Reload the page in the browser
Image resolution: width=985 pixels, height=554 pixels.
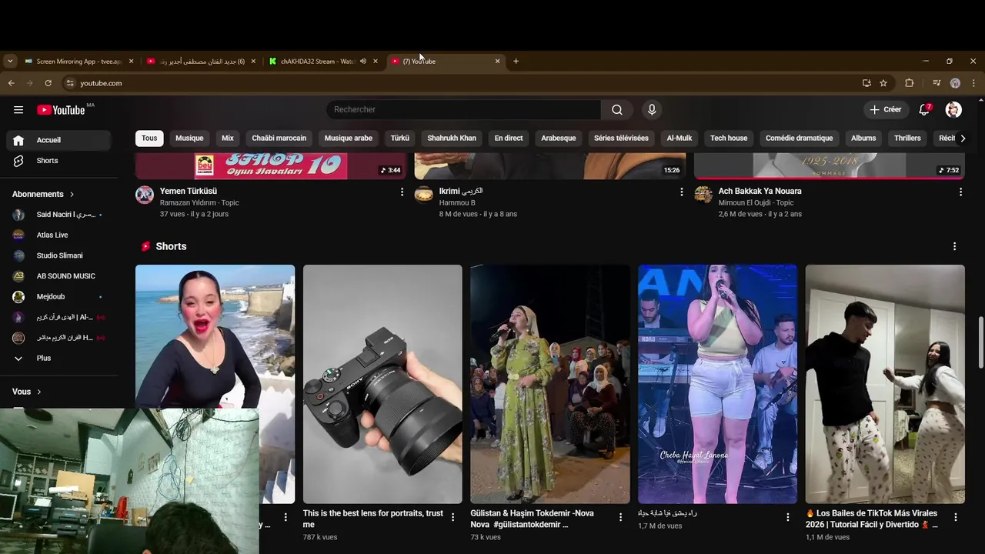(48, 83)
